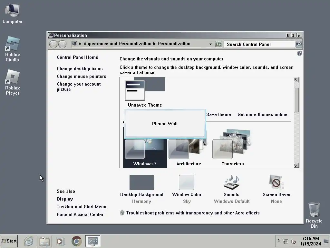Screen dimensions: 330x248
Task: Open the Recycle Bin
Action: point(314,215)
